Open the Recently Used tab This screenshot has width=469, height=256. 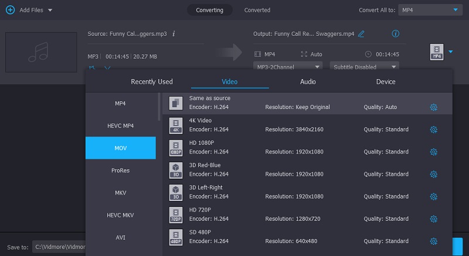pos(151,81)
